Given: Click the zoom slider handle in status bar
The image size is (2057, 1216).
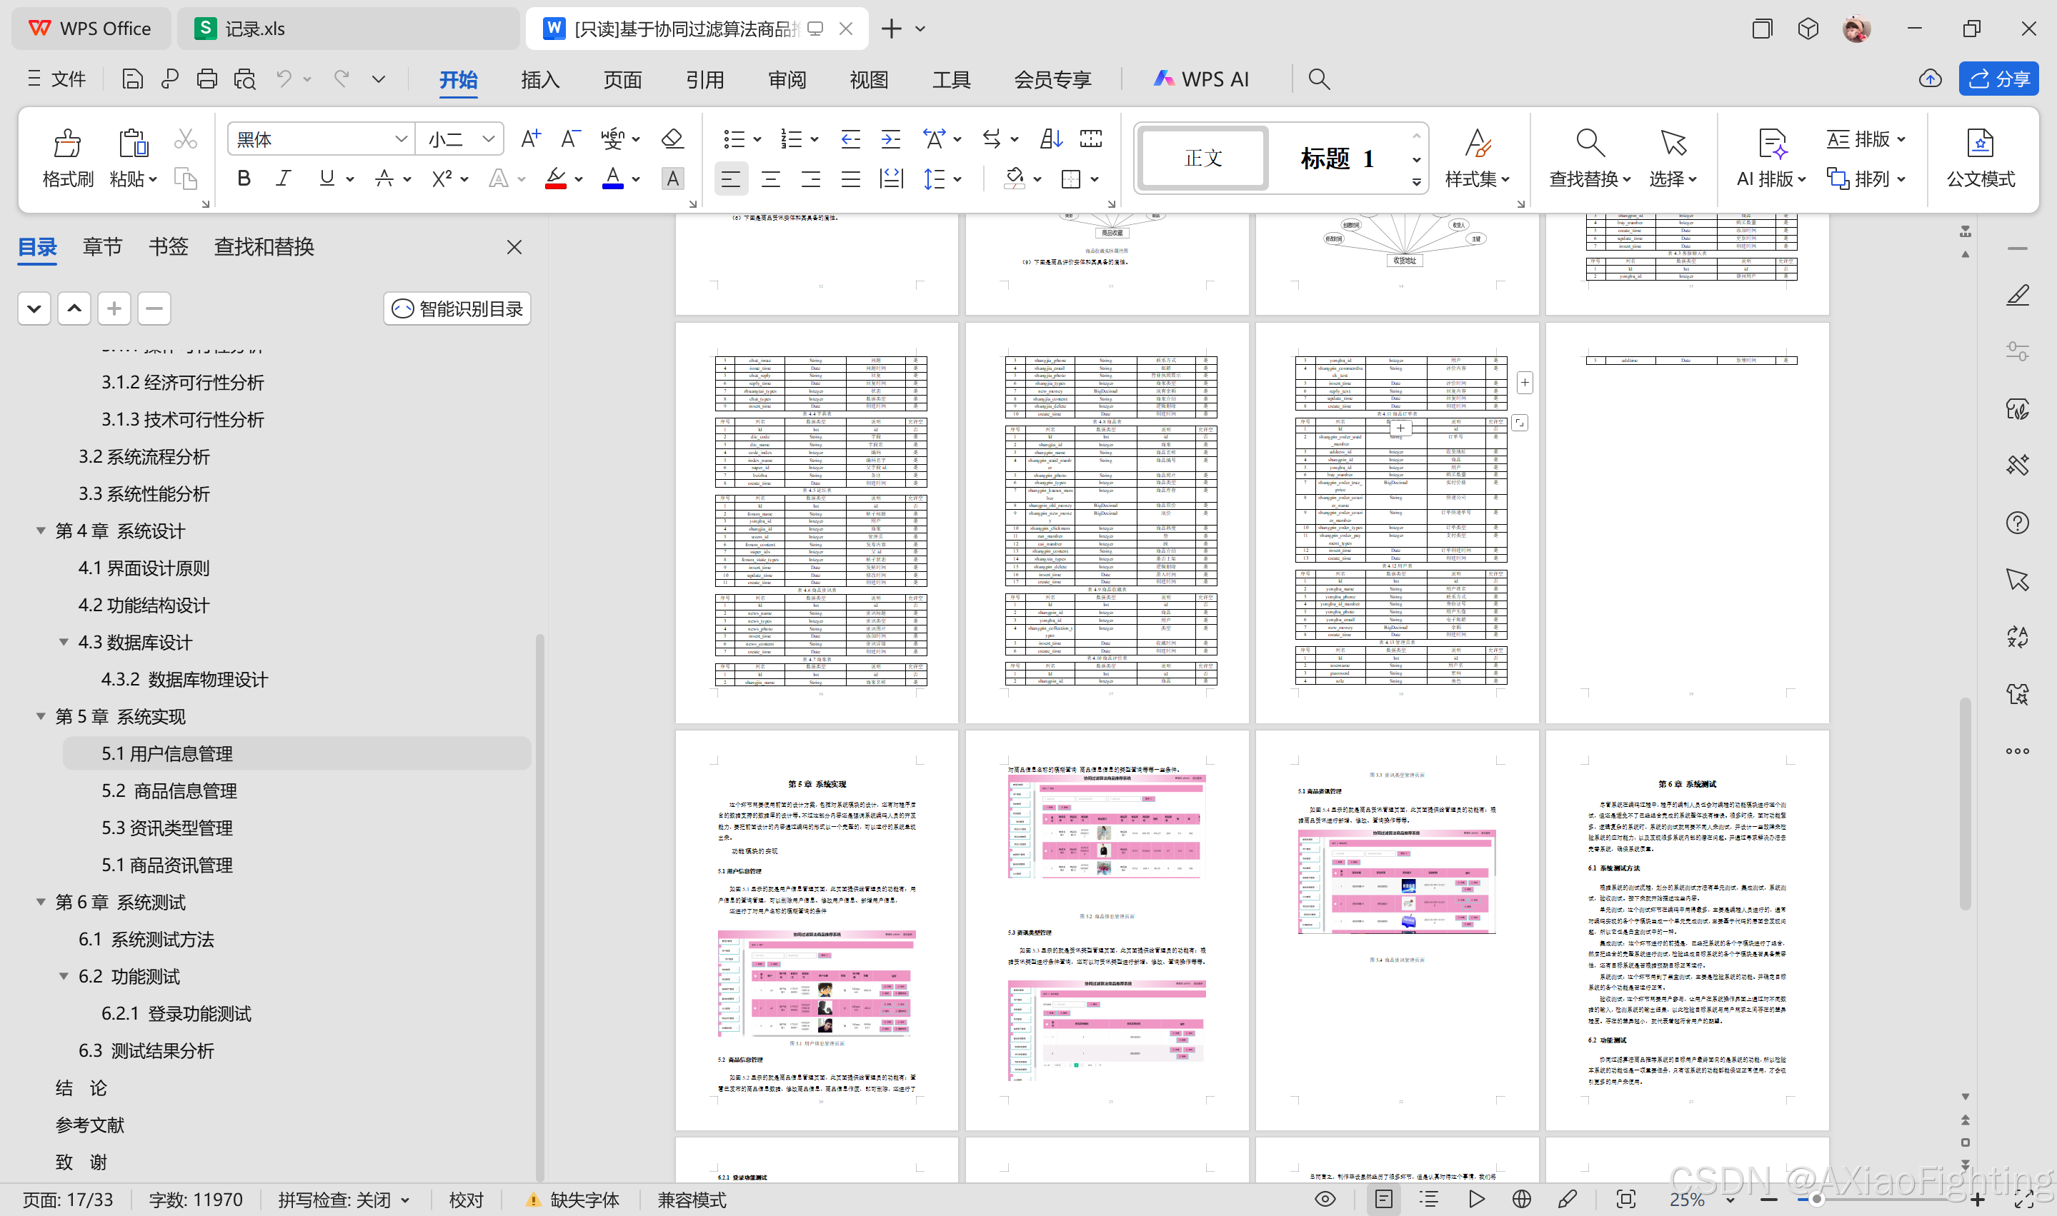Looking at the screenshot, I should 1816,1200.
